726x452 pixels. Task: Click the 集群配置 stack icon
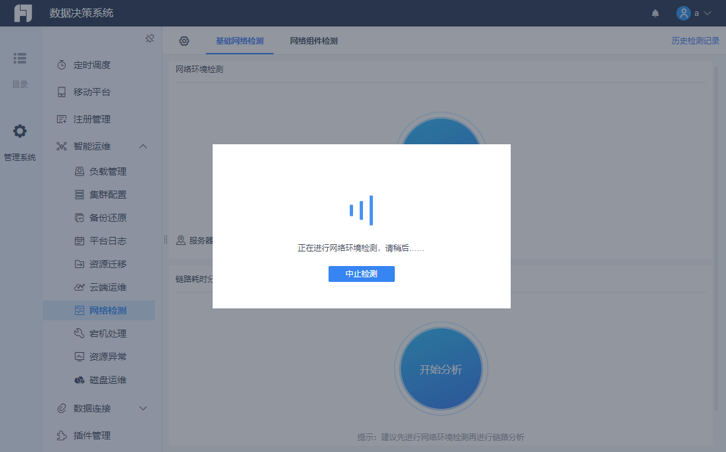tap(79, 195)
